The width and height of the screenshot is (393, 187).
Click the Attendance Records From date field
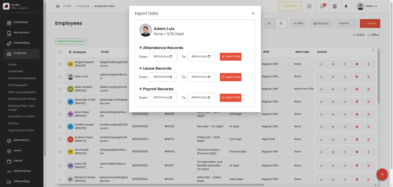point(163,56)
